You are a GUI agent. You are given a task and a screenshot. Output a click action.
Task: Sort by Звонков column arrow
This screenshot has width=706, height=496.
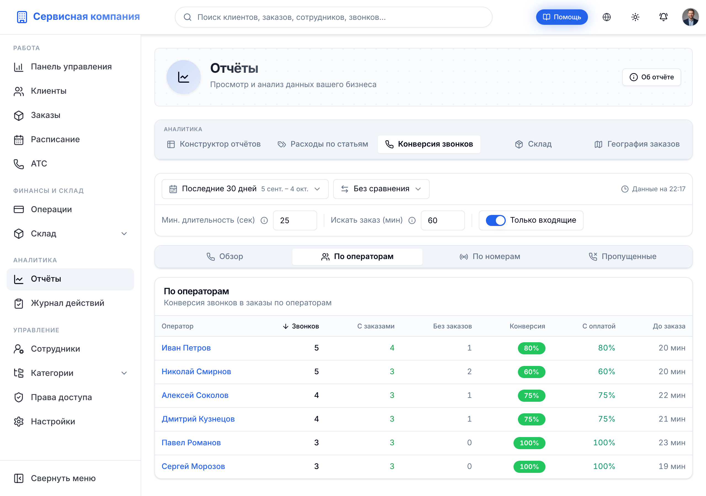(285, 326)
